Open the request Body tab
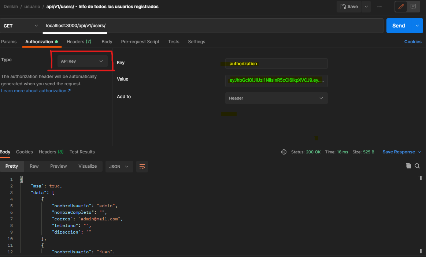The height and width of the screenshot is (257, 426). (107, 42)
